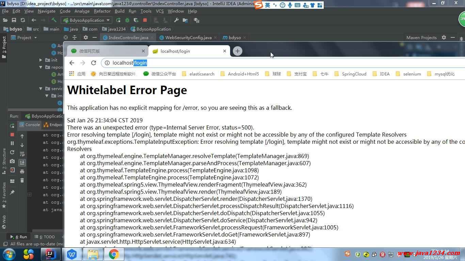
Task: Clear console trash icon
Action: [x=22, y=180]
